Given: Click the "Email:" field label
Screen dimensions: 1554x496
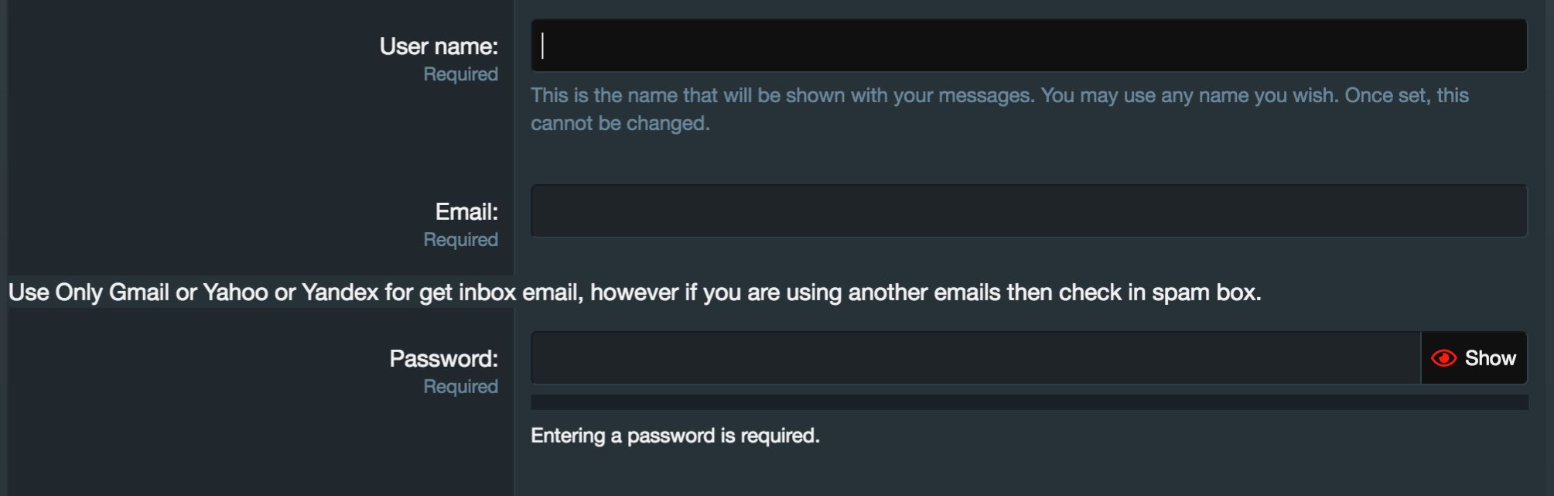Looking at the screenshot, I should pyautogui.click(x=466, y=212).
